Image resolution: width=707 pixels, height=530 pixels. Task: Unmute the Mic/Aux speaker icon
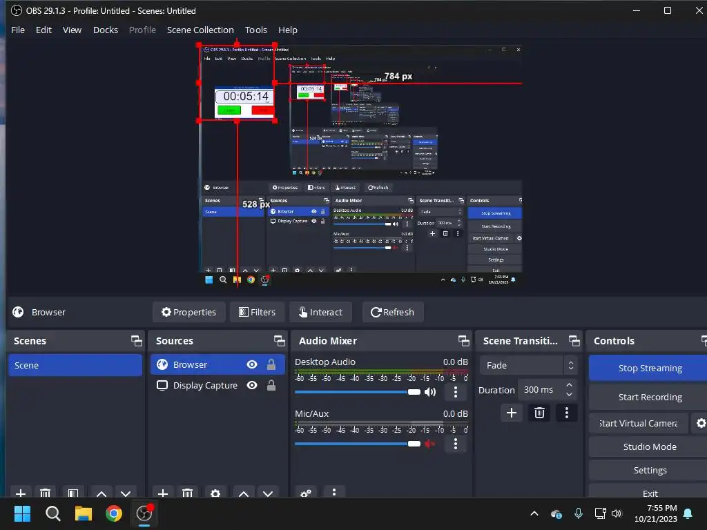coord(430,444)
